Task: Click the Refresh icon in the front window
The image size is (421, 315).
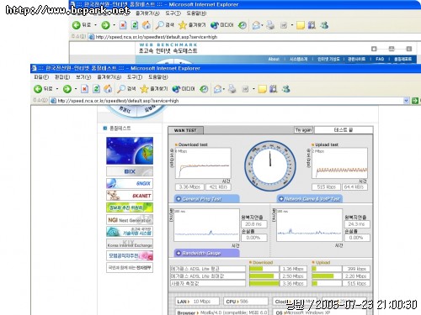Action: (96, 89)
